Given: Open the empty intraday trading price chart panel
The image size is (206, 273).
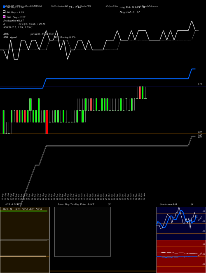Looking at the screenshot, I should 82,232.
